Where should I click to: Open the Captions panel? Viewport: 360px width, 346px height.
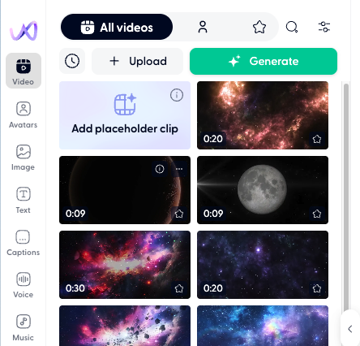click(x=24, y=243)
